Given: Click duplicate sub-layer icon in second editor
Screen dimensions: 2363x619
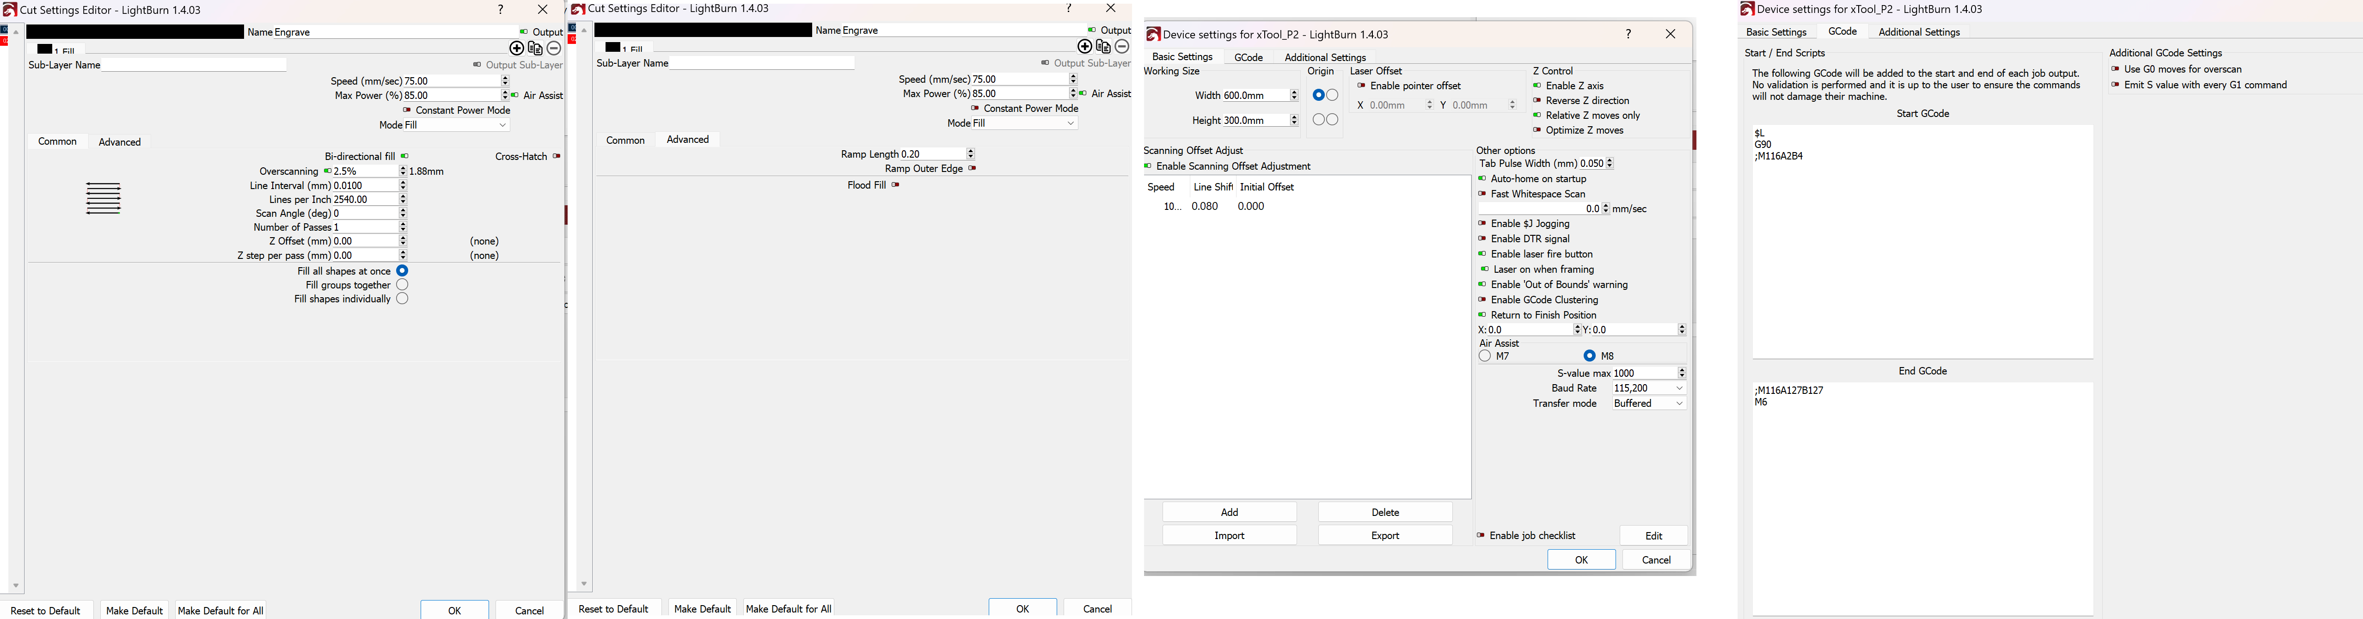Looking at the screenshot, I should coord(1103,47).
